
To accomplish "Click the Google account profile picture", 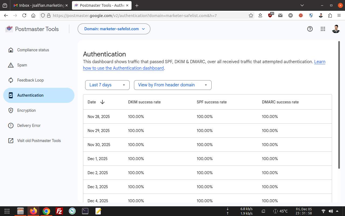I will pyautogui.click(x=336, y=29).
